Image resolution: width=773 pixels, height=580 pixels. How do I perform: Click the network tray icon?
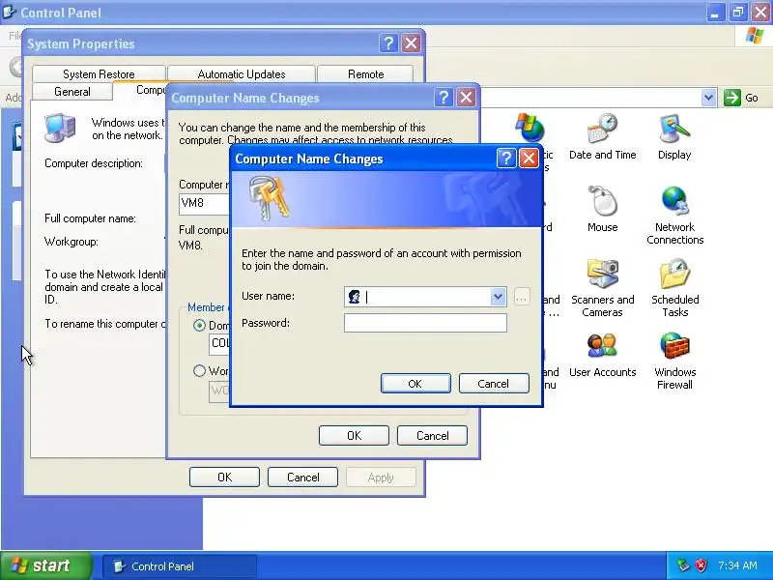pos(683,565)
